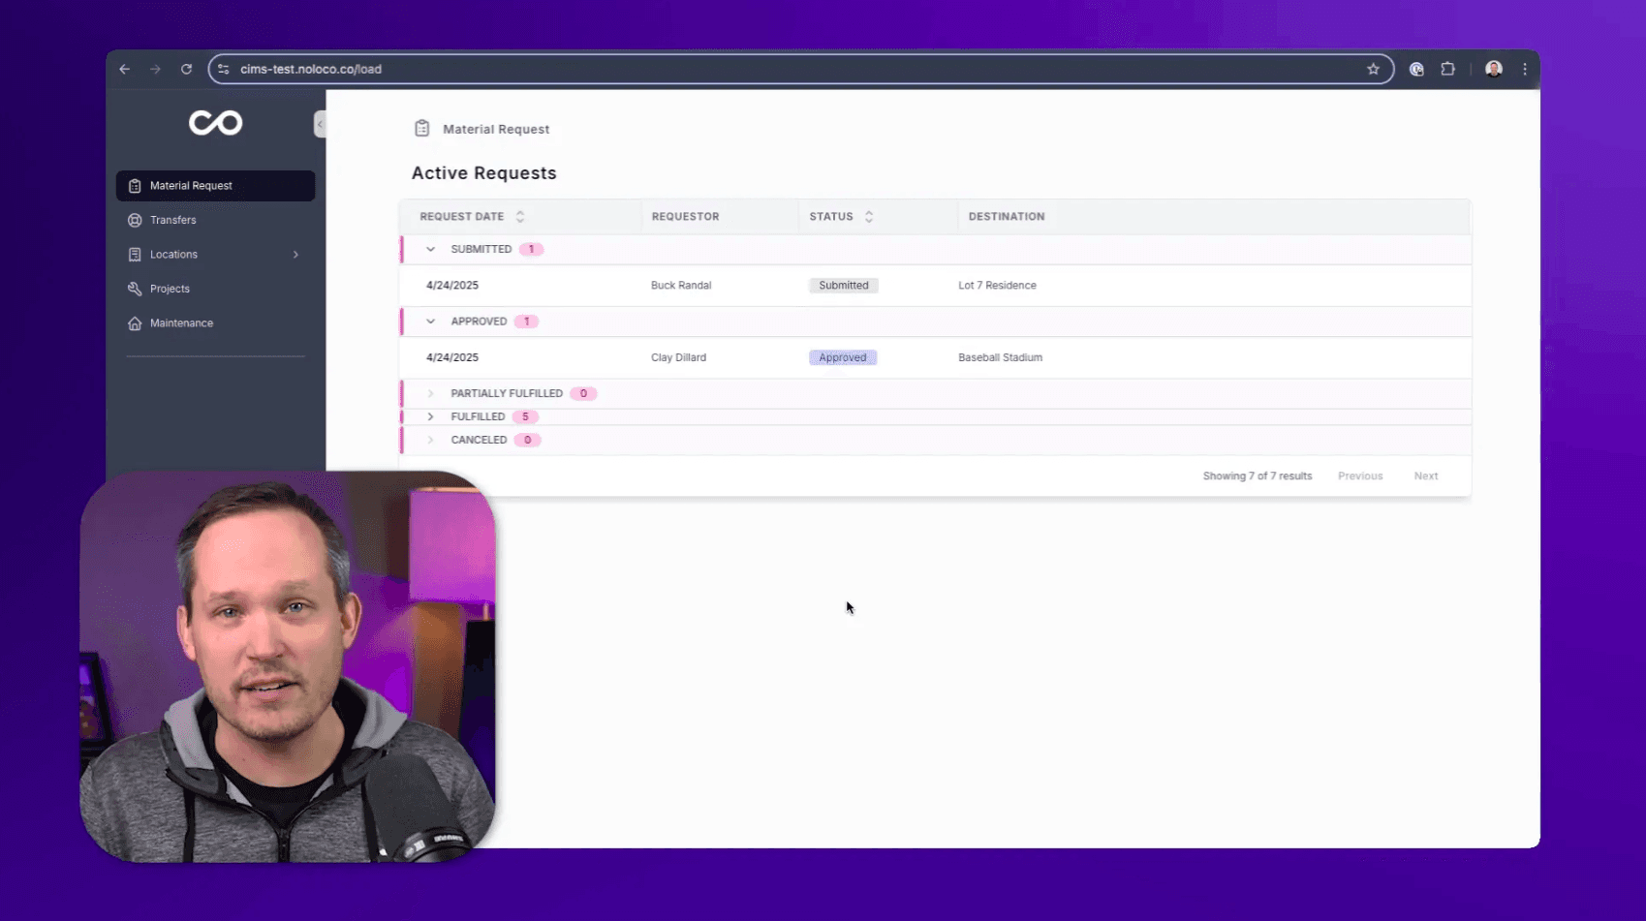Click the Fulfilled count badge 5
The height and width of the screenshot is (921, 1646).
525,416
